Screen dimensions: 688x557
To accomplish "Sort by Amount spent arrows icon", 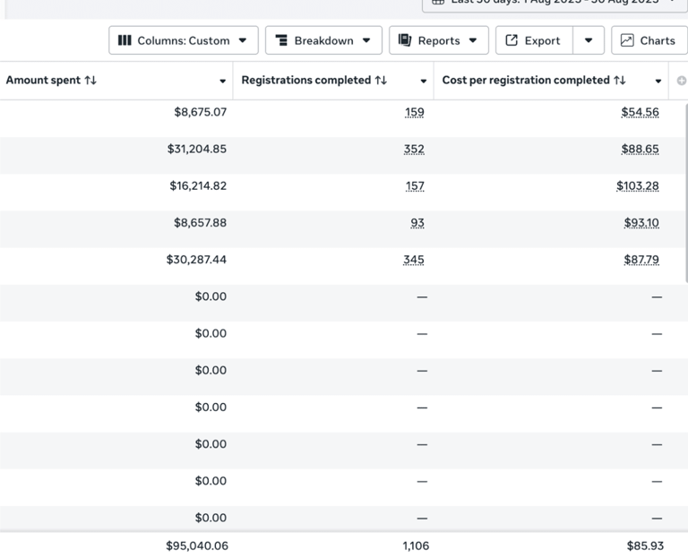I will [90, 81].
